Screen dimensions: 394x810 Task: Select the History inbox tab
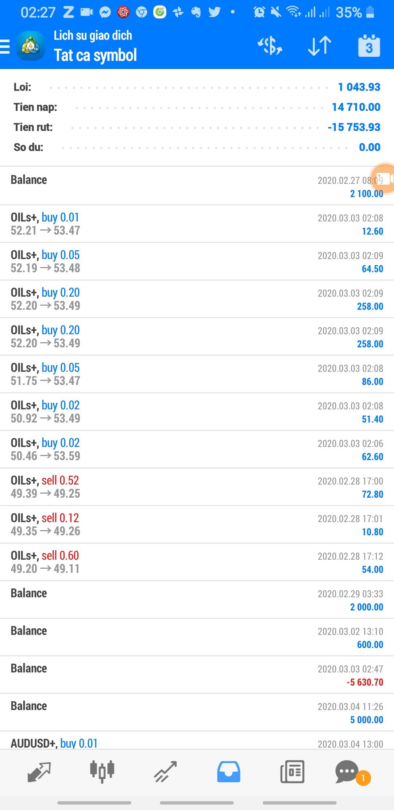tap(229, 771)
